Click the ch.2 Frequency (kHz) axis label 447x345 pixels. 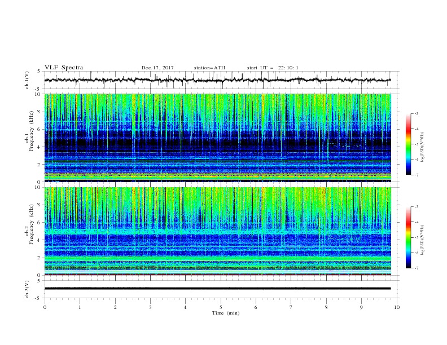coord(29,224)
